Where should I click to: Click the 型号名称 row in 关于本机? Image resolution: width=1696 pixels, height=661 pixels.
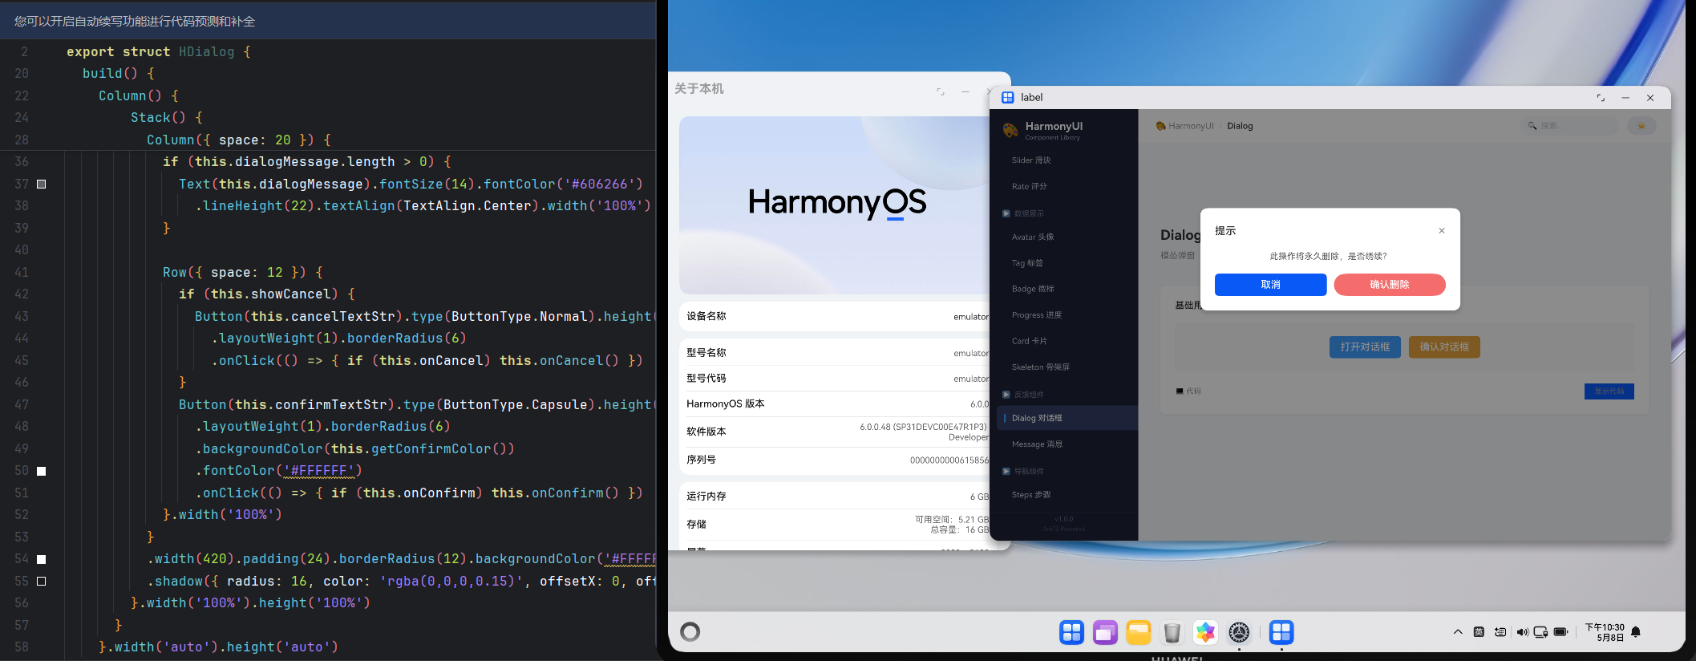(x=838, y=353)
